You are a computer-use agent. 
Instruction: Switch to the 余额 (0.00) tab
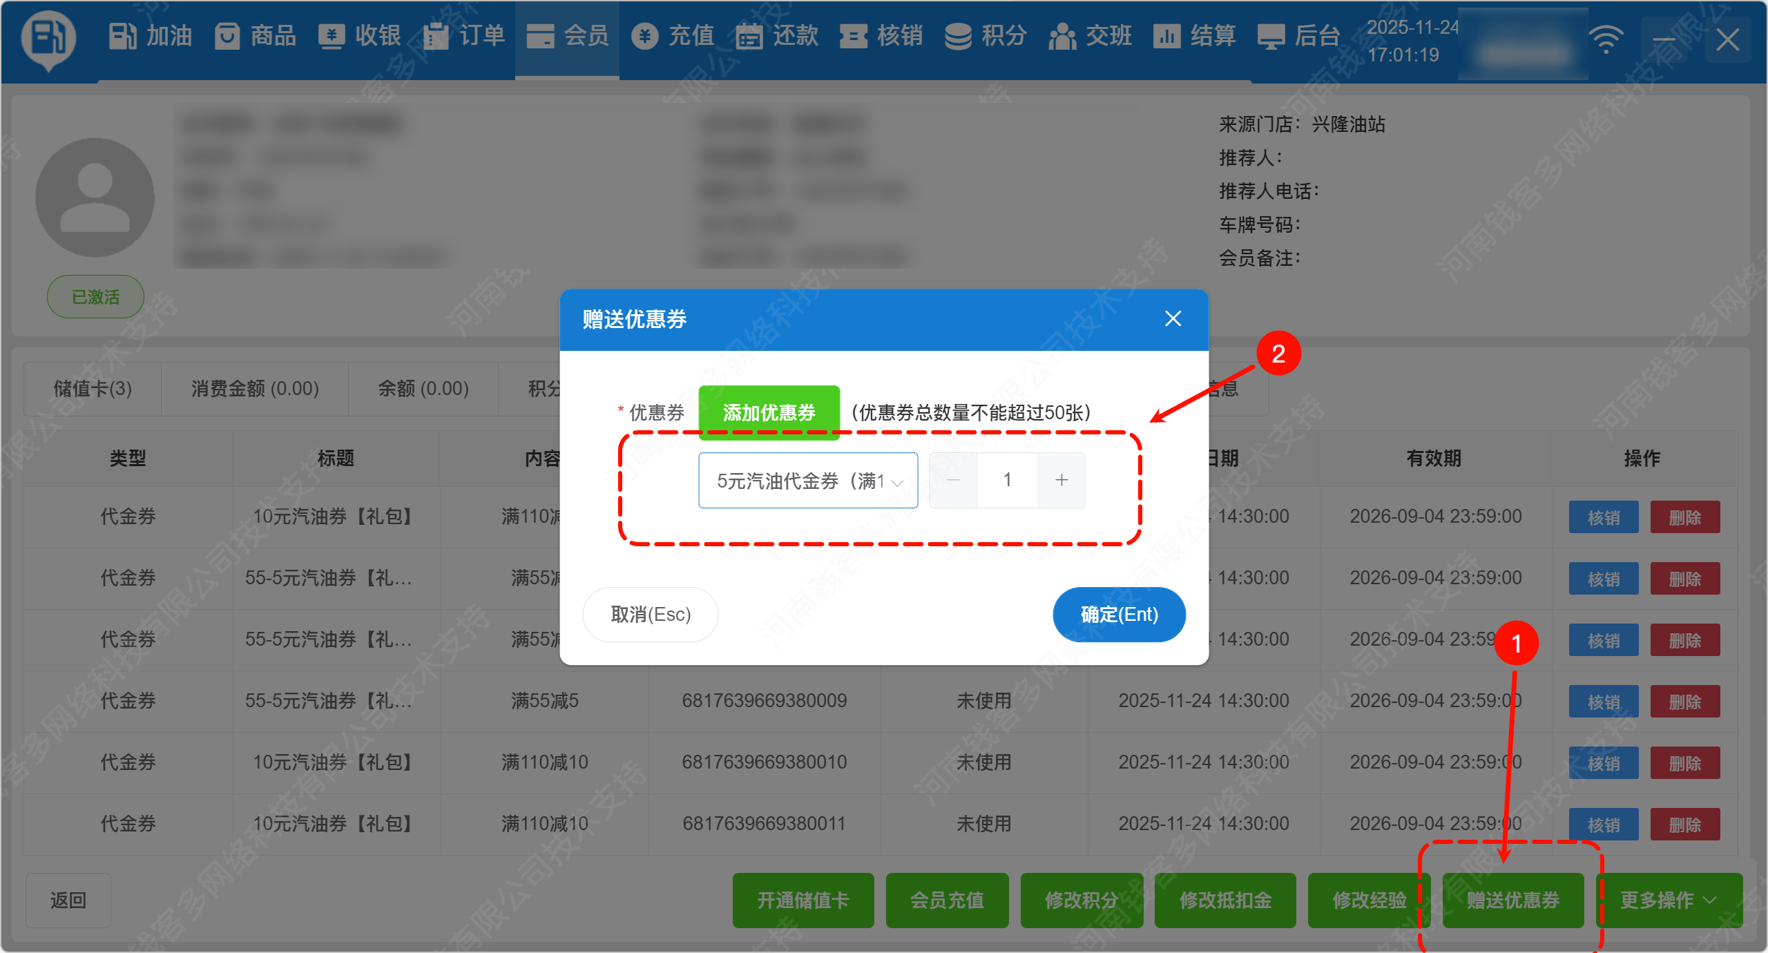tap(423, 389)
